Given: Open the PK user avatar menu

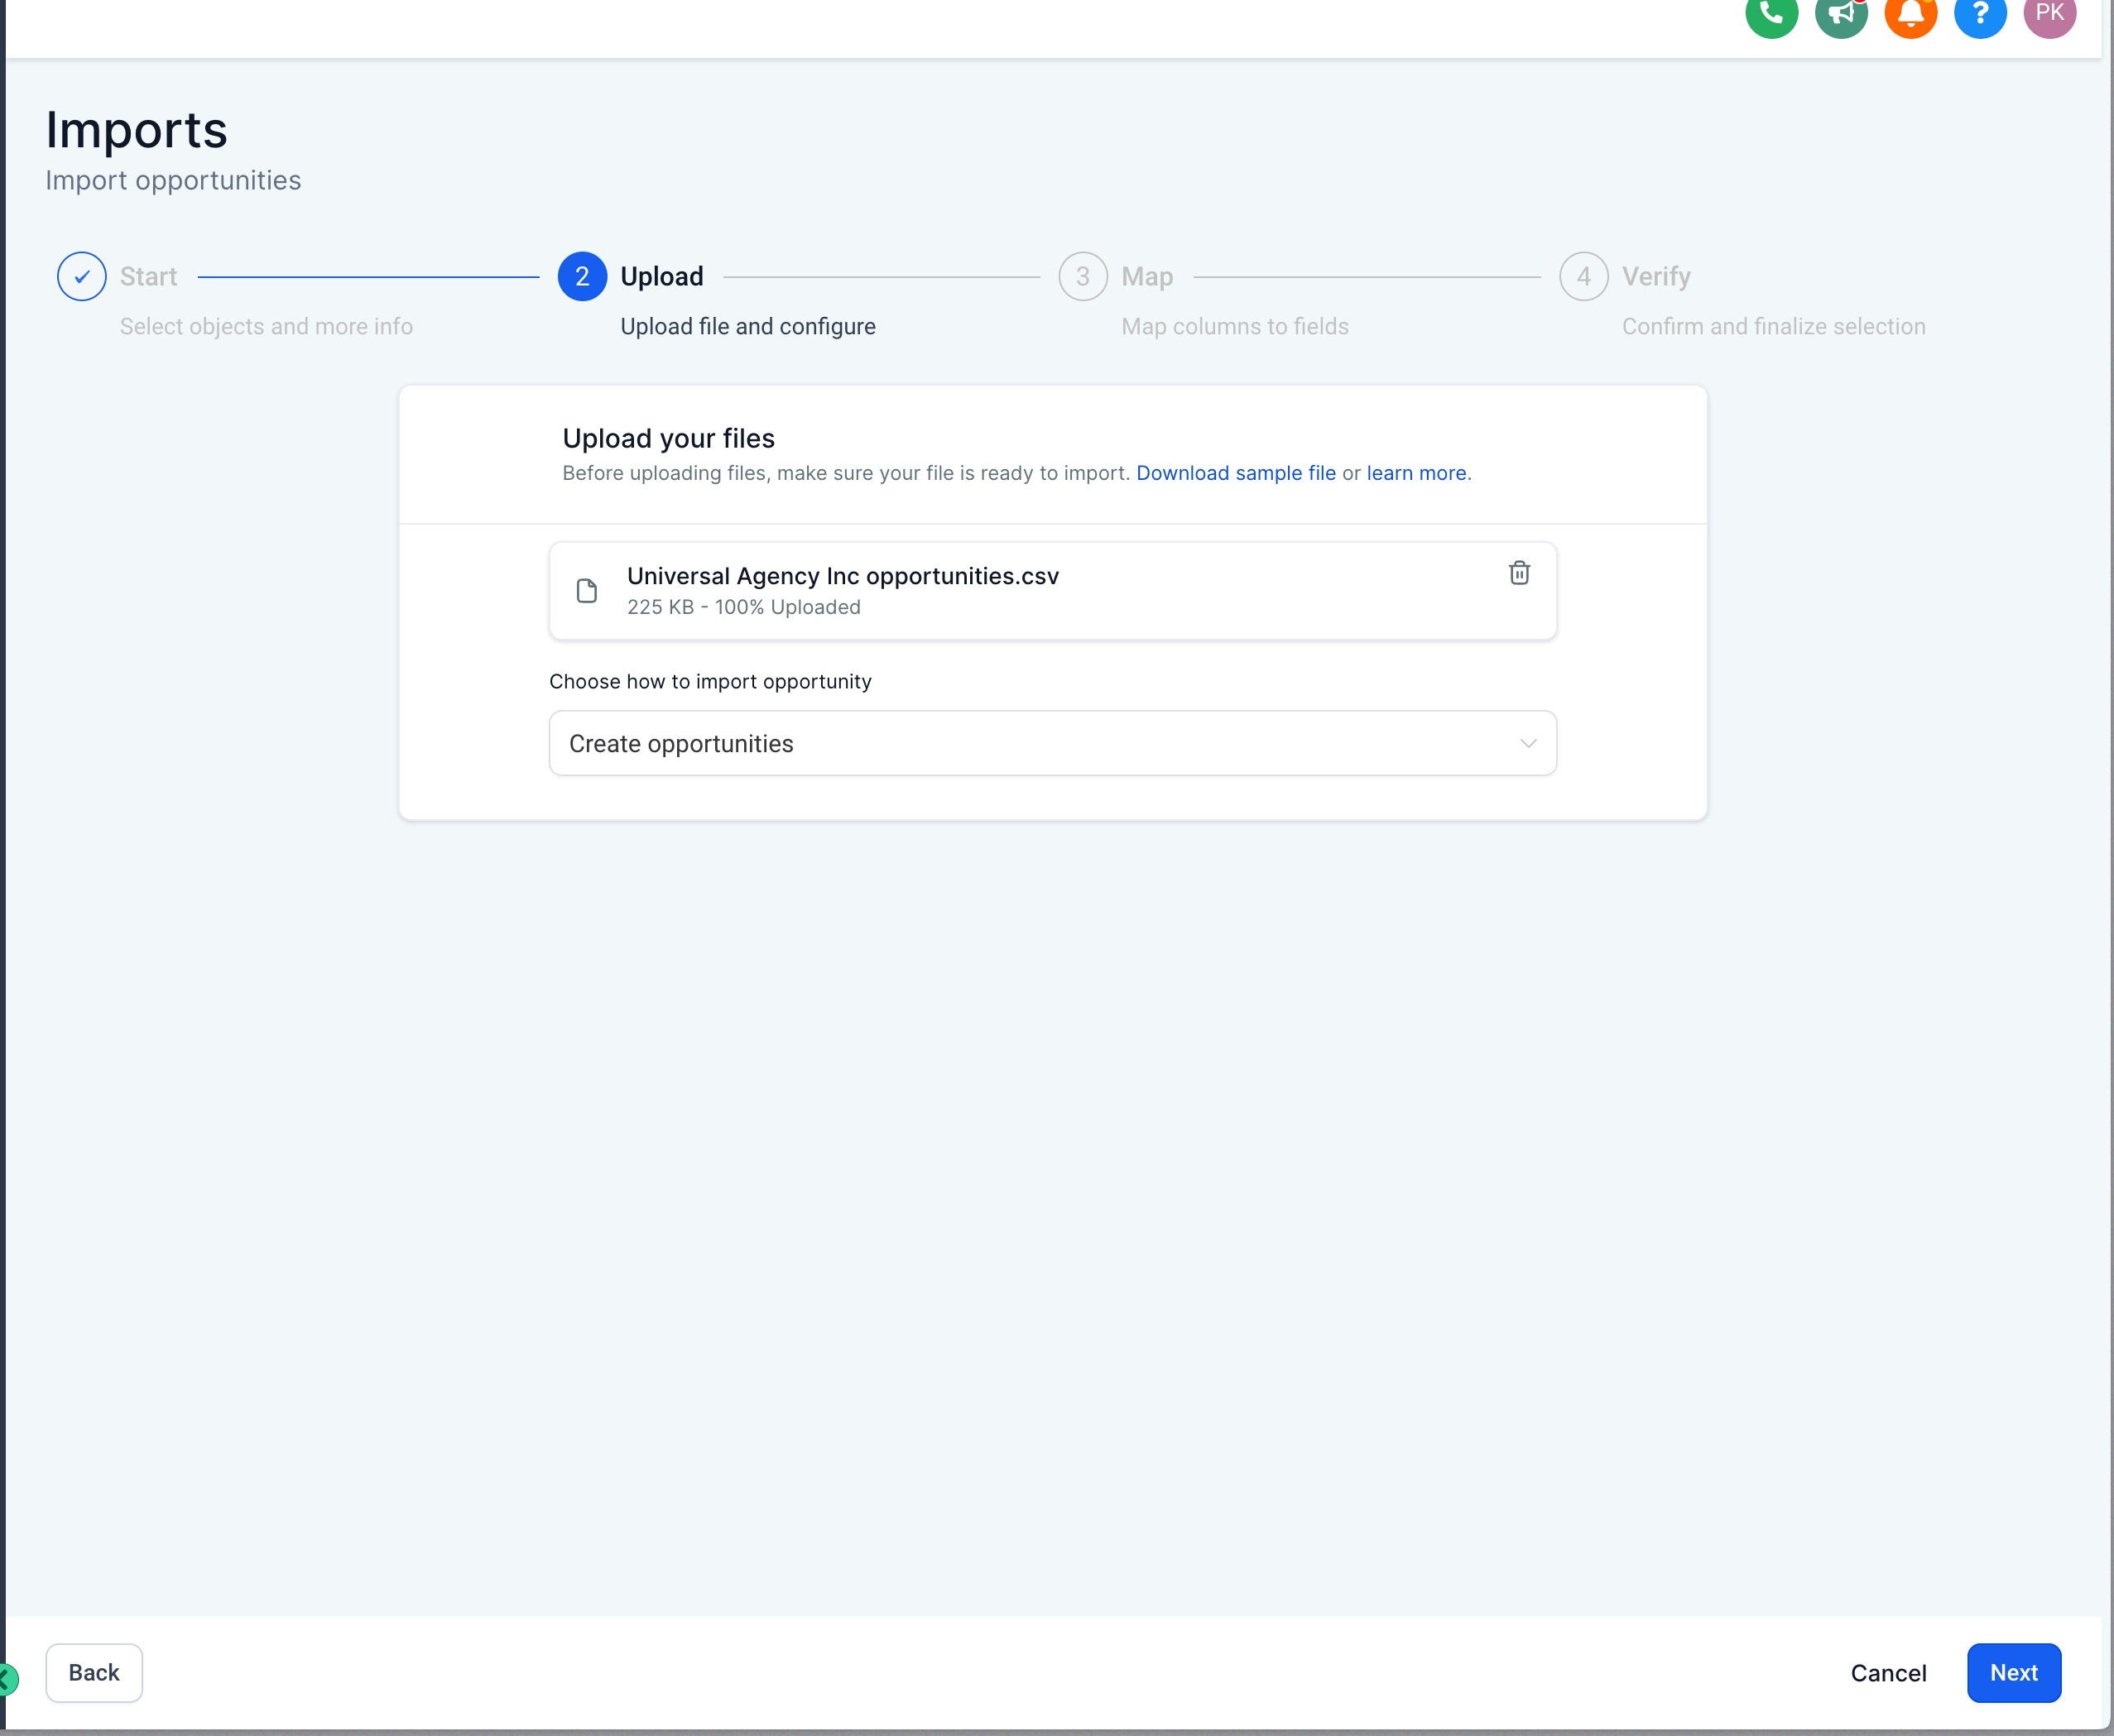Looking at the screenshot, I should click(2049, 14).
